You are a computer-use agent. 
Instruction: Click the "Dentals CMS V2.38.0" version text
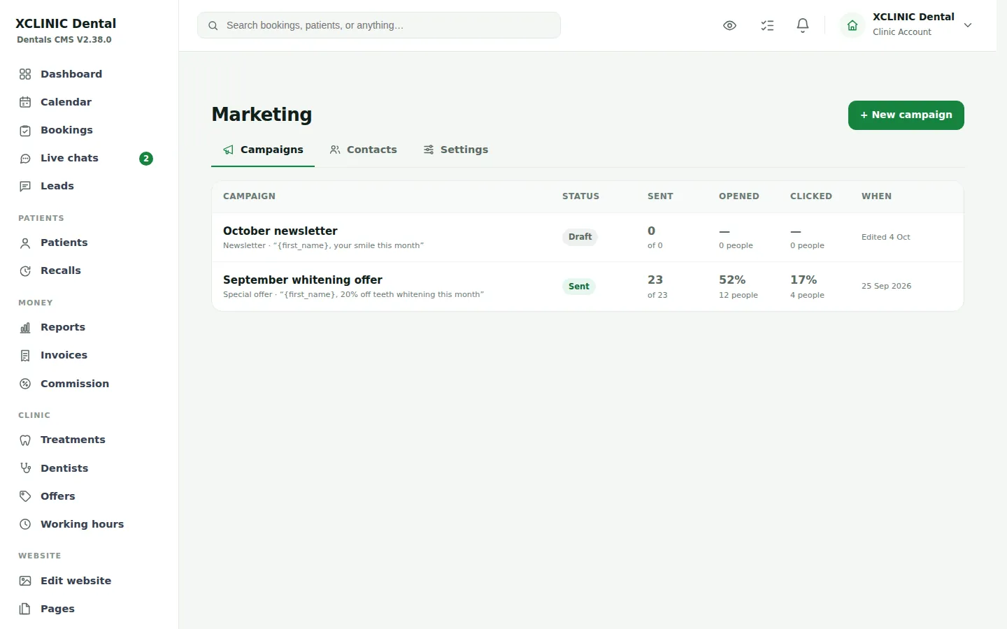point(64,40)
